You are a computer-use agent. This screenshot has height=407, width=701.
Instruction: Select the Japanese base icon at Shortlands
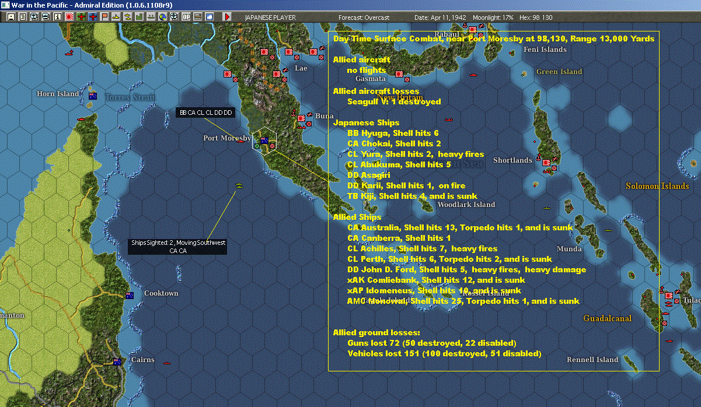pos(546,162)
